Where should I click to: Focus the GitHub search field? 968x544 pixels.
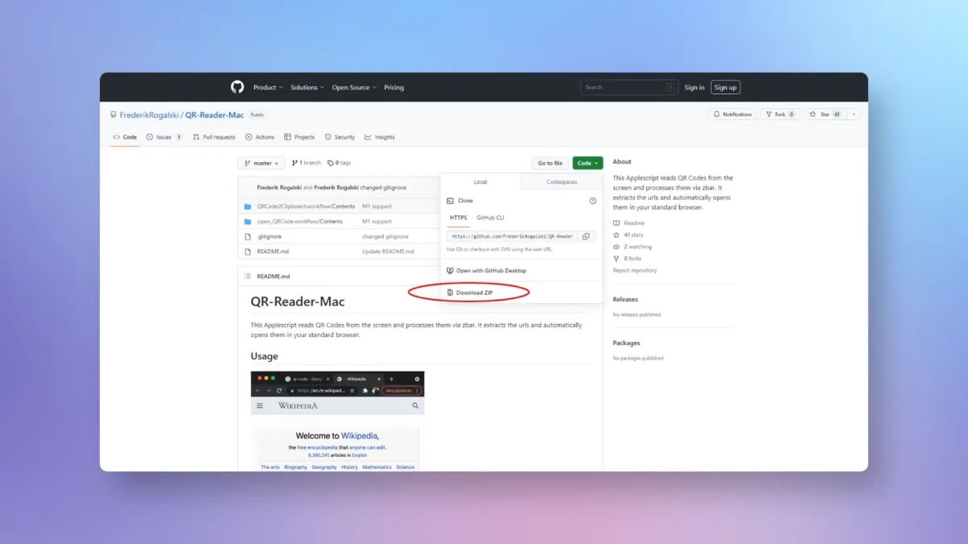click(x=628, y=87)
